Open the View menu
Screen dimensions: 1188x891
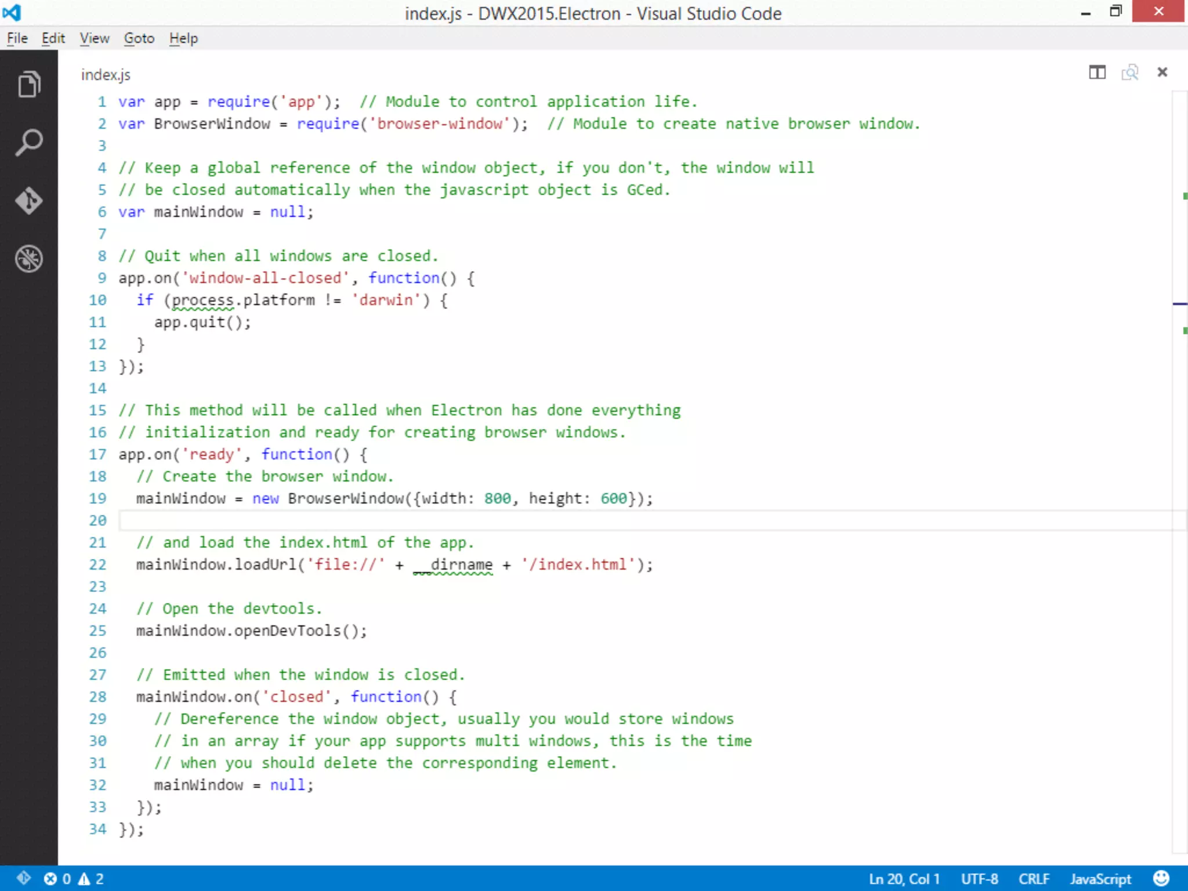tap(95, 38)
